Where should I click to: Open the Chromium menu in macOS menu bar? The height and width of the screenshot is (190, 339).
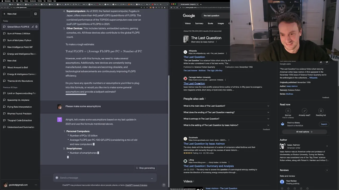pyautogui.click(x=7, y=1)
